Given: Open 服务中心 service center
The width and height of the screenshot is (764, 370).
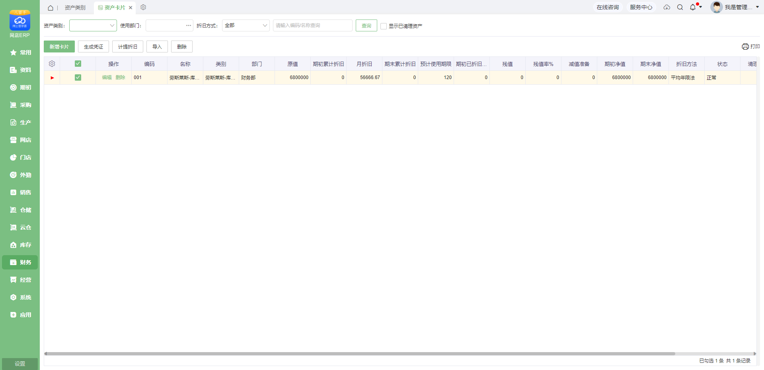Looking at the screenshot, I should click(x=641, y=7).
